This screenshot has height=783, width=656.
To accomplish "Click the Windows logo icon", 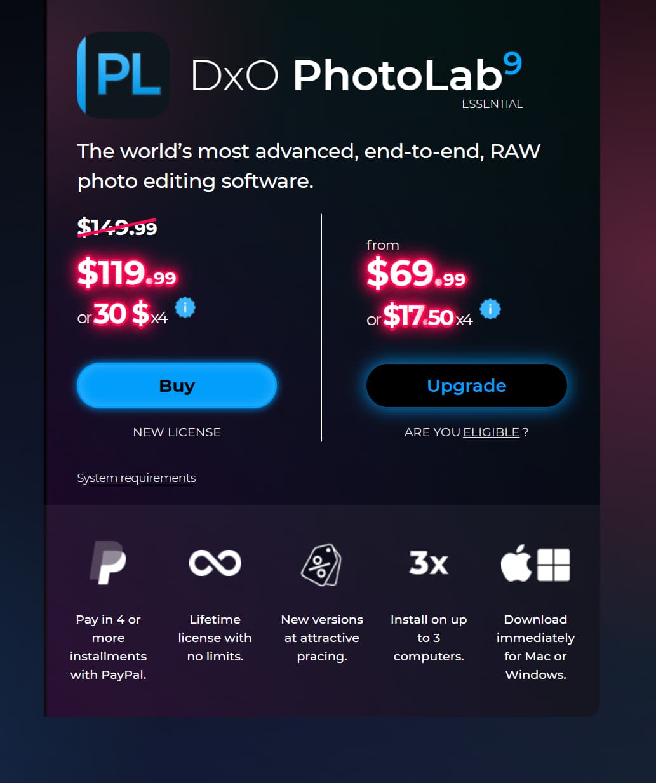I will click(x=554, y=565).
